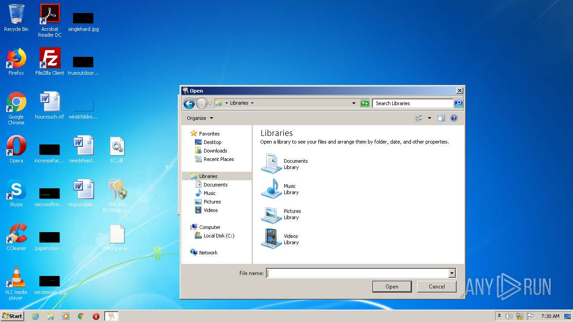The image size is (573, 322).
Task: Select Acrobat Reader DC desktop icon
Action: click(x=50, y=21)
